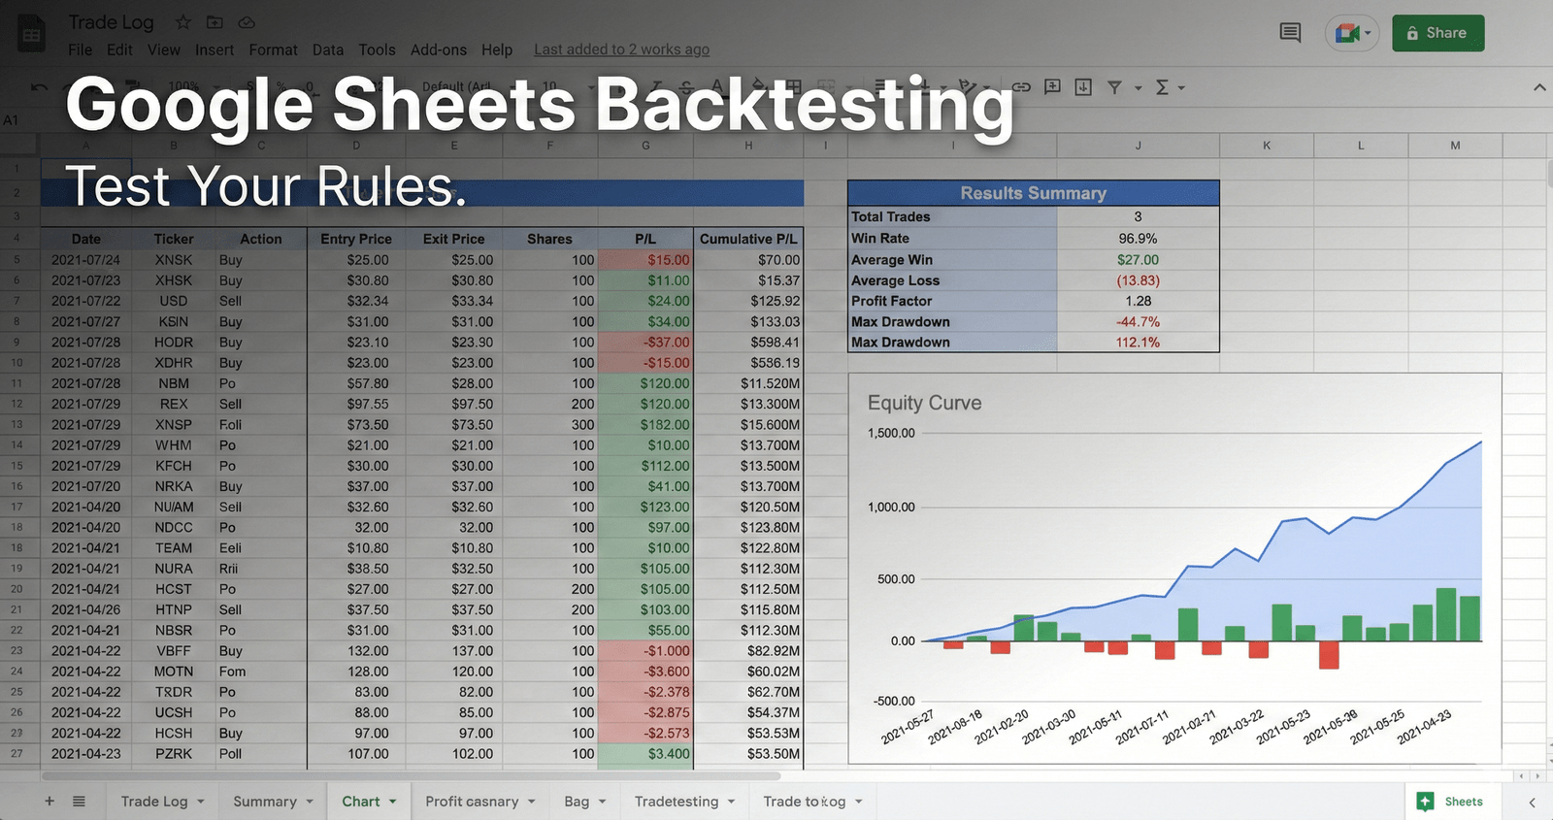Add a new sheet with plus icon
The width and height of the screenshot is (1553, 820).
pyautogui.click(x=50, y=801)
